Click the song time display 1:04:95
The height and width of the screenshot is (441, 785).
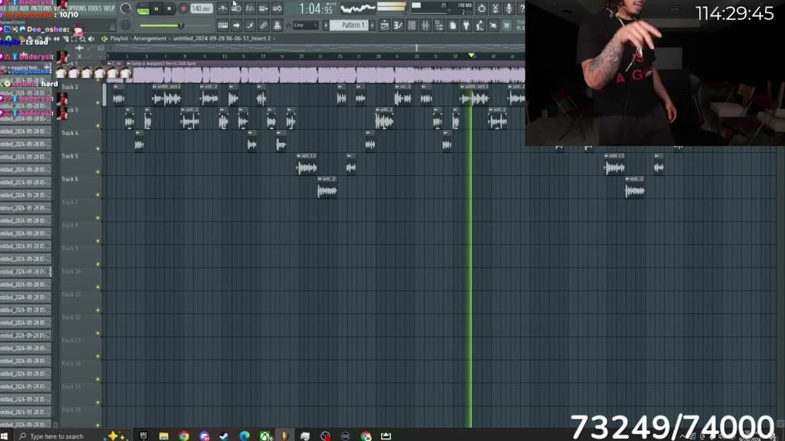[316, 9]
